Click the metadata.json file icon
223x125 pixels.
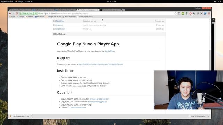coord(54,29)
